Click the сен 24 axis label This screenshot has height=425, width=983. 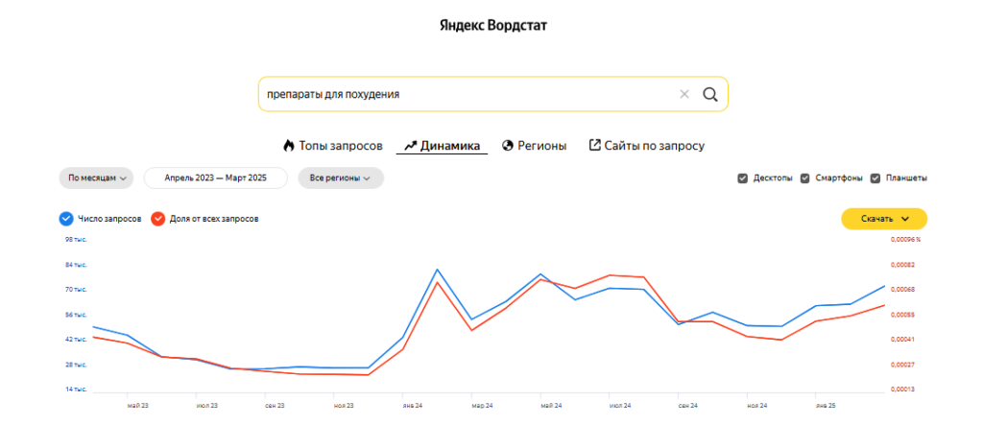point(687,406)
